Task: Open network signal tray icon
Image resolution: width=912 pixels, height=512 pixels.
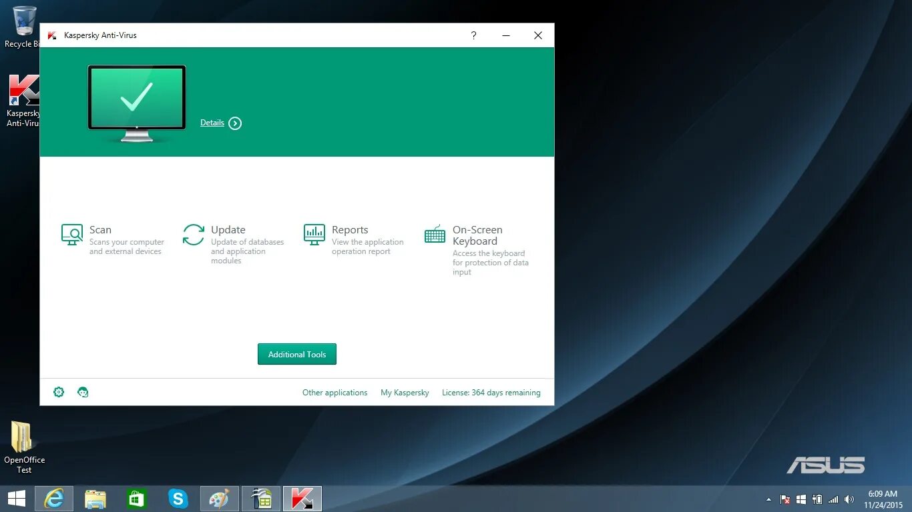Action: (x=833, y=499)
